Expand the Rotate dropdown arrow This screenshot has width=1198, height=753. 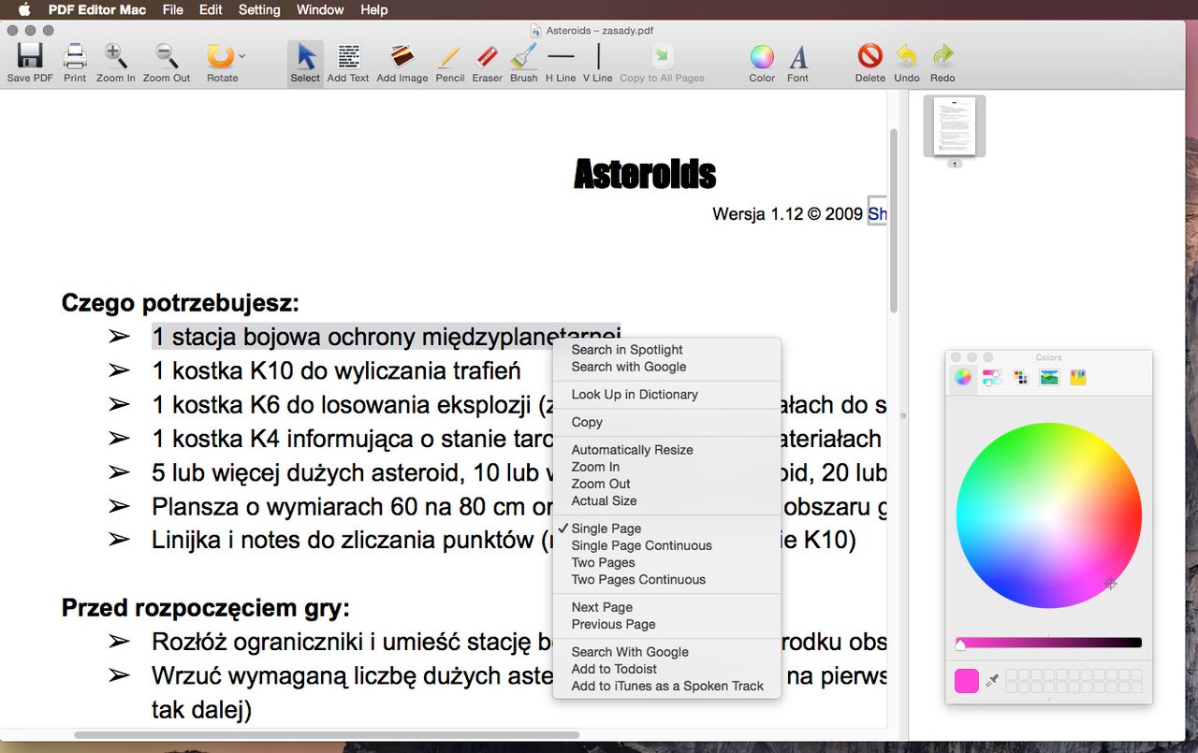[x=242, y=56]
